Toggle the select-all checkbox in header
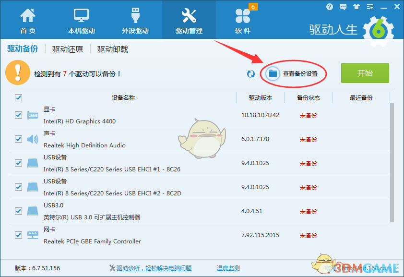The width and height of the screenshot is (404, 277). (18, 97)
